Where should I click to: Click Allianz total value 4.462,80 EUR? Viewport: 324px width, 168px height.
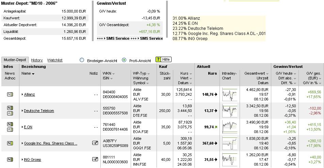(x=257, y=90)
